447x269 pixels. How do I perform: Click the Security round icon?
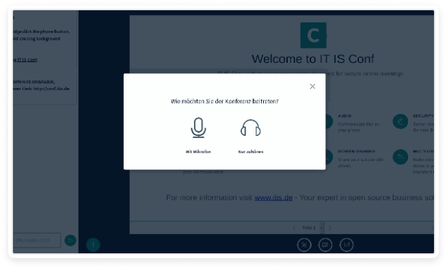401,122
